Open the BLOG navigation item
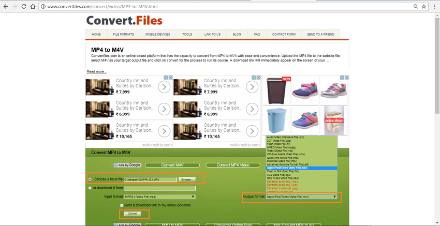 click(237, 34)
